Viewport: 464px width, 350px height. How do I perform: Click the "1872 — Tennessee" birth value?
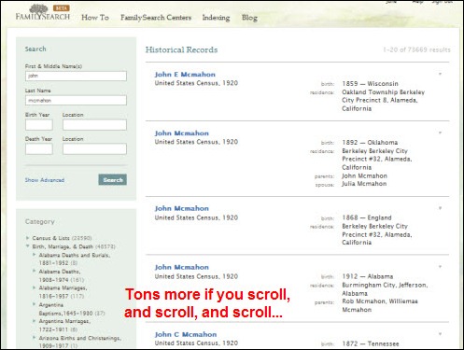click(x=371, y=343)
